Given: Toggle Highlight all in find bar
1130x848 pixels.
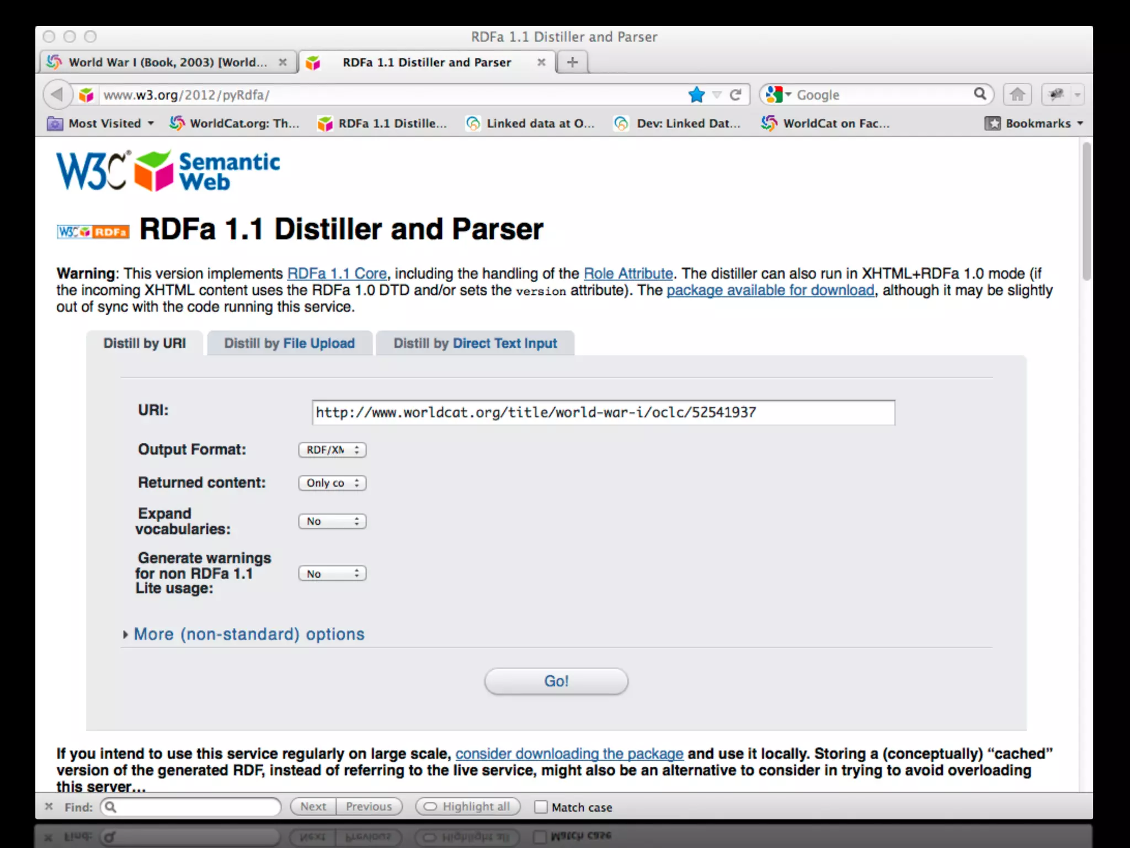Looking at the screenshot, I should [x=468, y=807].
